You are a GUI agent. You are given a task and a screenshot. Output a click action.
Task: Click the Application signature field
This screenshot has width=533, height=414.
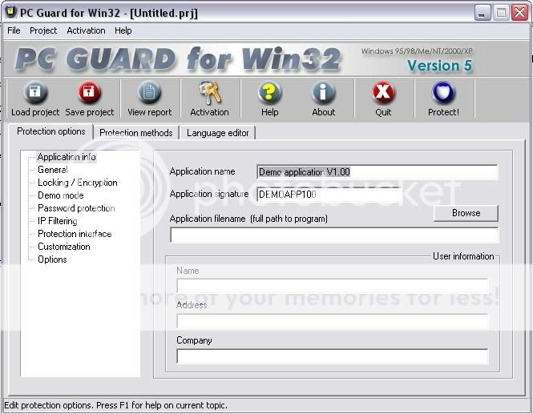pos(329,195)
